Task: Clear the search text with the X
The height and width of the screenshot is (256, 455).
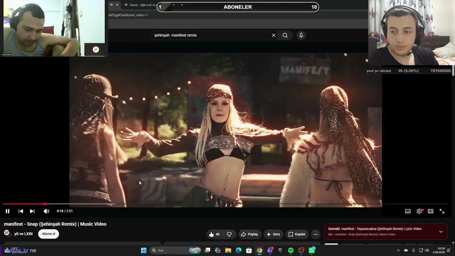Action: (274, 35)
